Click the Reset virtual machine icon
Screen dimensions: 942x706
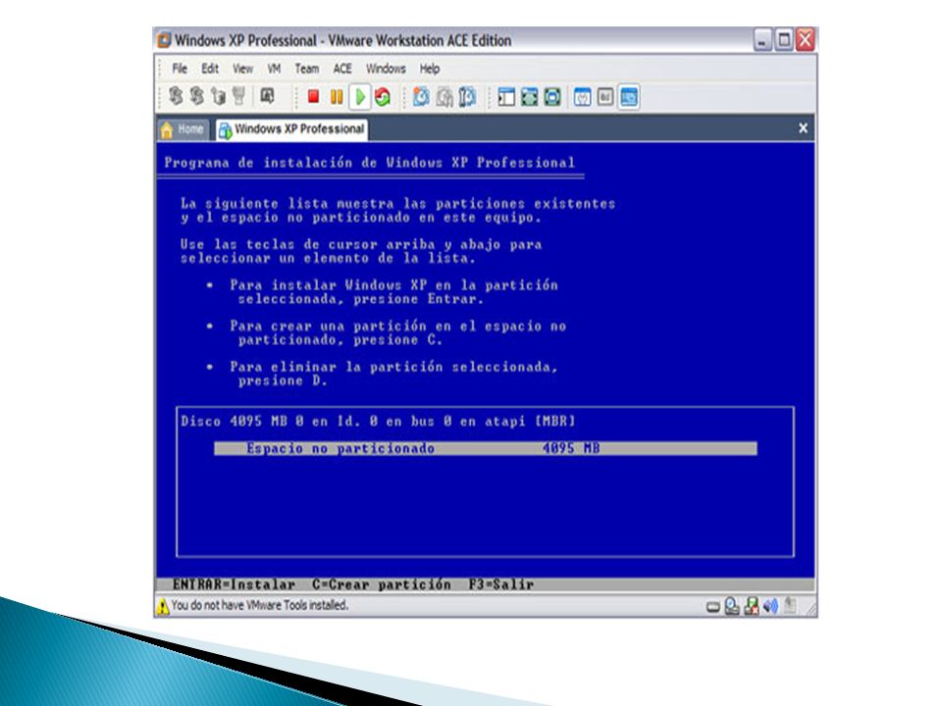(x=383, y=97)
